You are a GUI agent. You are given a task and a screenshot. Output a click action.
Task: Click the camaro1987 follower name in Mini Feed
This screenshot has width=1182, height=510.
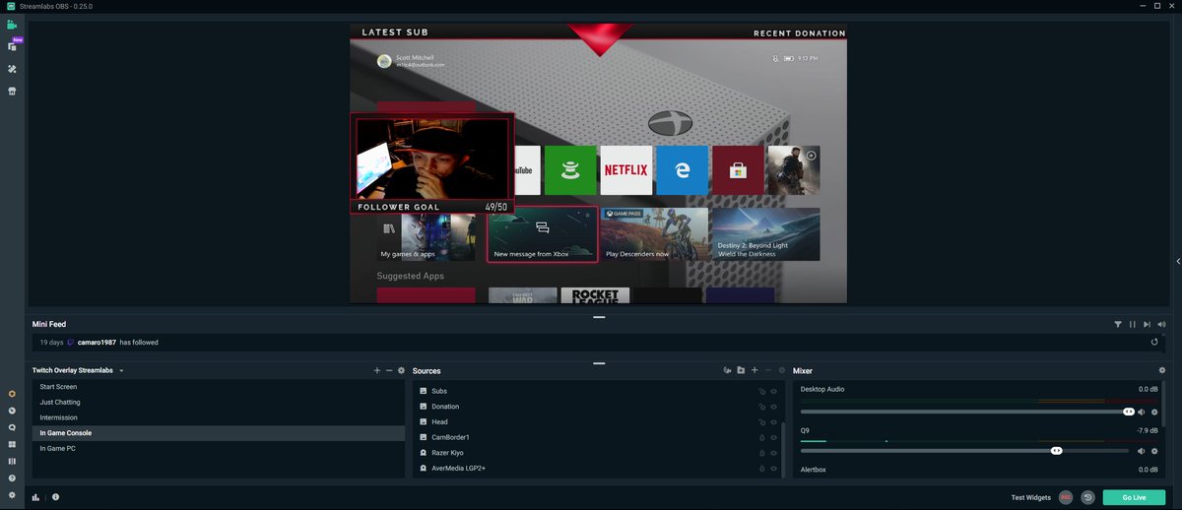pyautogui.click(x=97, y=343)
